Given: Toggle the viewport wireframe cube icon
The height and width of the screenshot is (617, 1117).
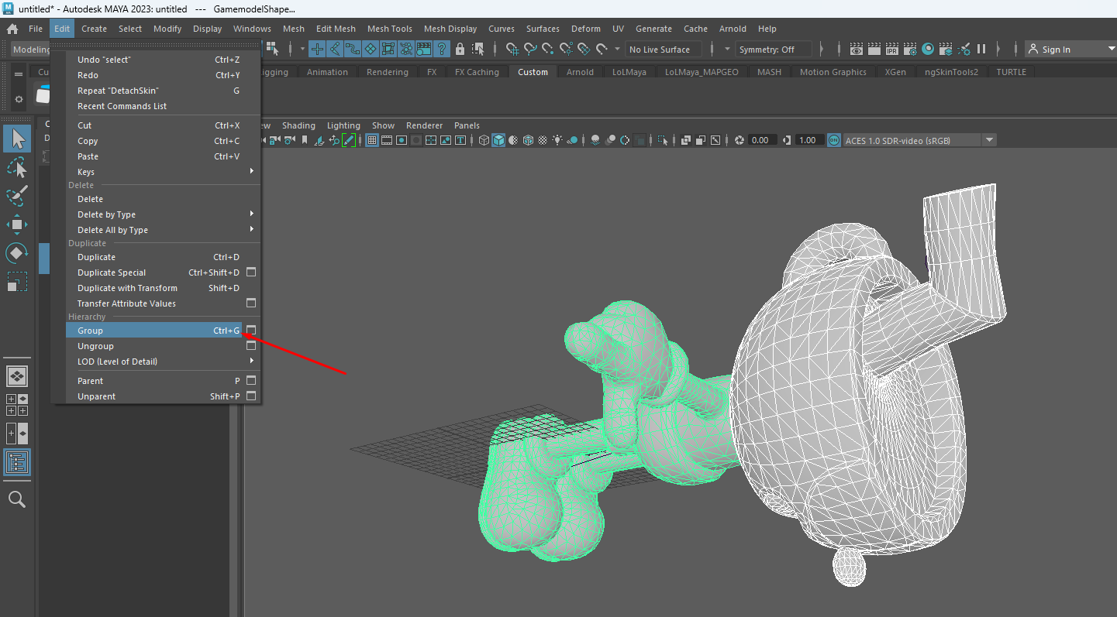Looking at the screenshot, I should (x=484, y=140).
